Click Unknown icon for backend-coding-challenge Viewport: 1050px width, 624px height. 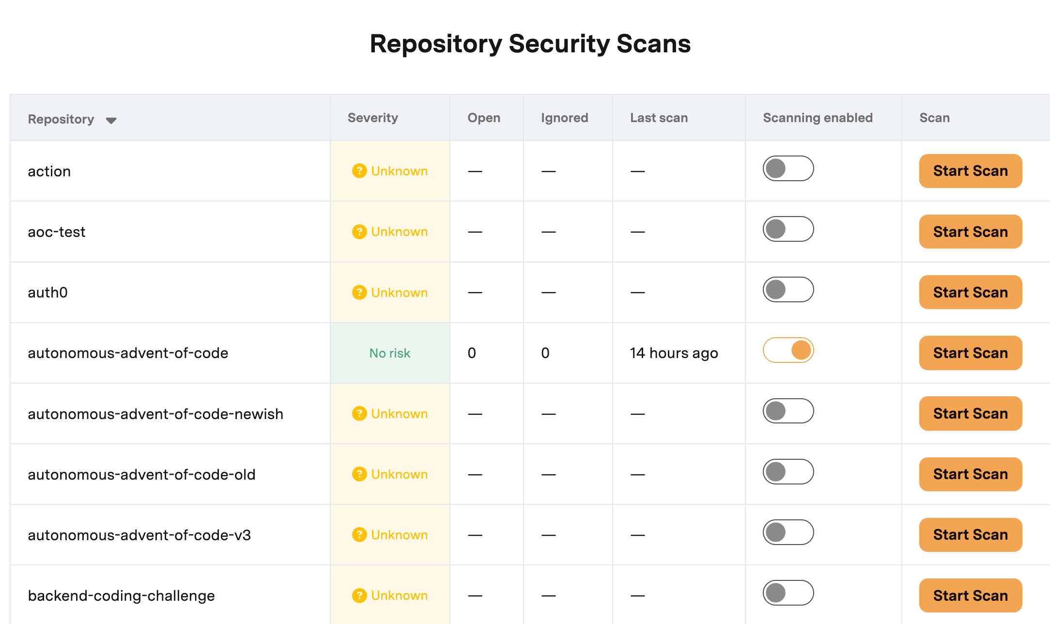(359, 595)
